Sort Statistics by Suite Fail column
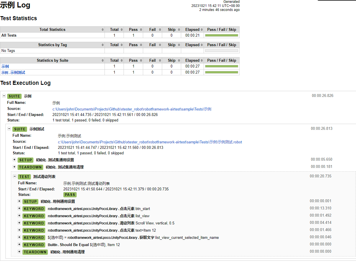Screen dimensions: 356x270 (x=153, y=60)
